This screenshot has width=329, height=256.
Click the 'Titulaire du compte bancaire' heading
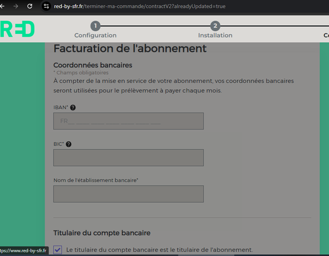click(x=101, y=233)
